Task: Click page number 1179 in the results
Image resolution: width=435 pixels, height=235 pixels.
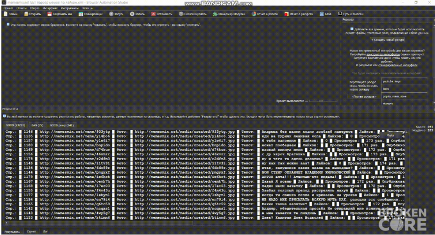Action: click(28, 177)
